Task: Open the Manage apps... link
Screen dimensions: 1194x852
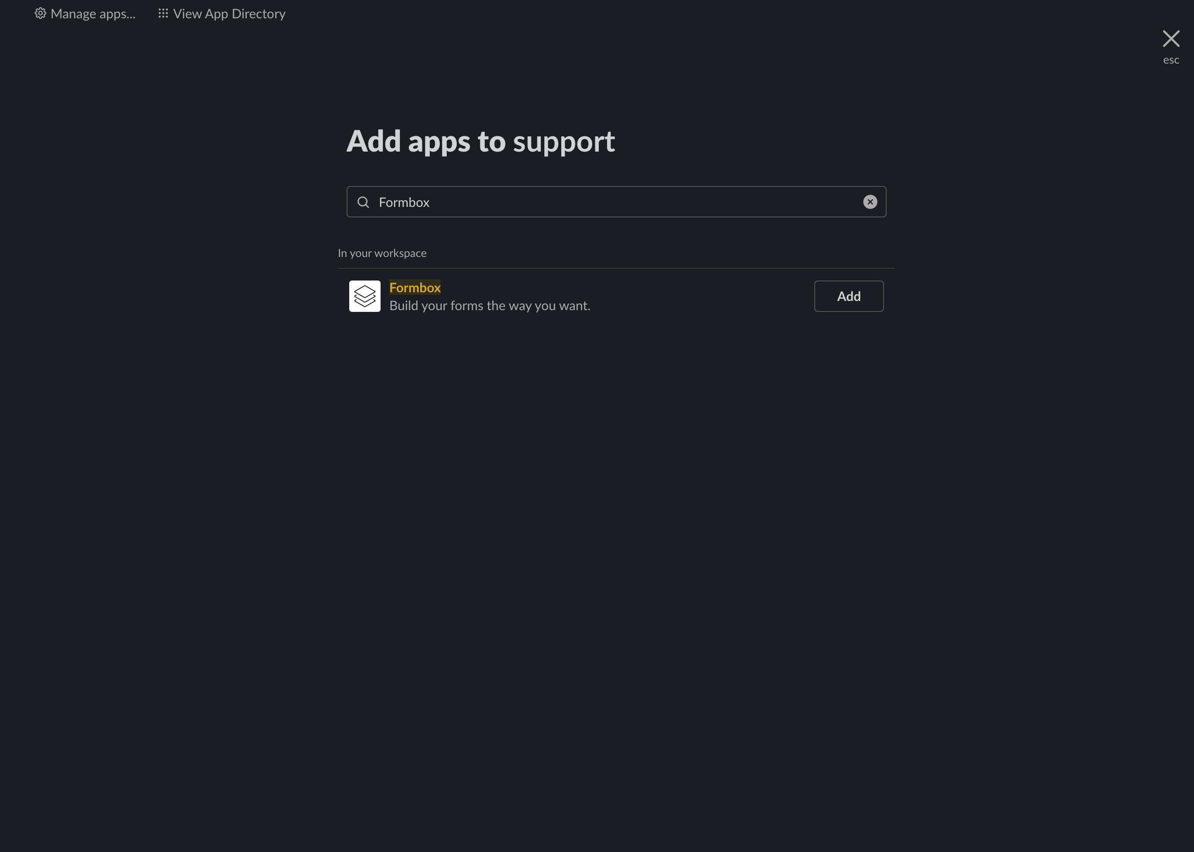Action: pos(93,14)
